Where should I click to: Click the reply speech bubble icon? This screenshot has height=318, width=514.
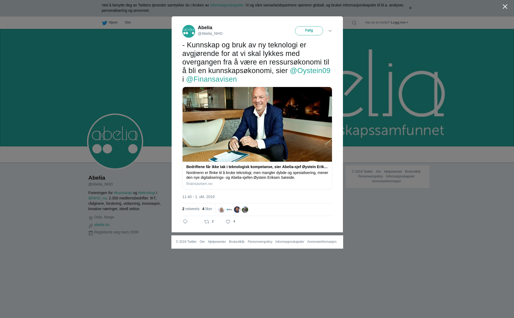[x=185, y=222]
